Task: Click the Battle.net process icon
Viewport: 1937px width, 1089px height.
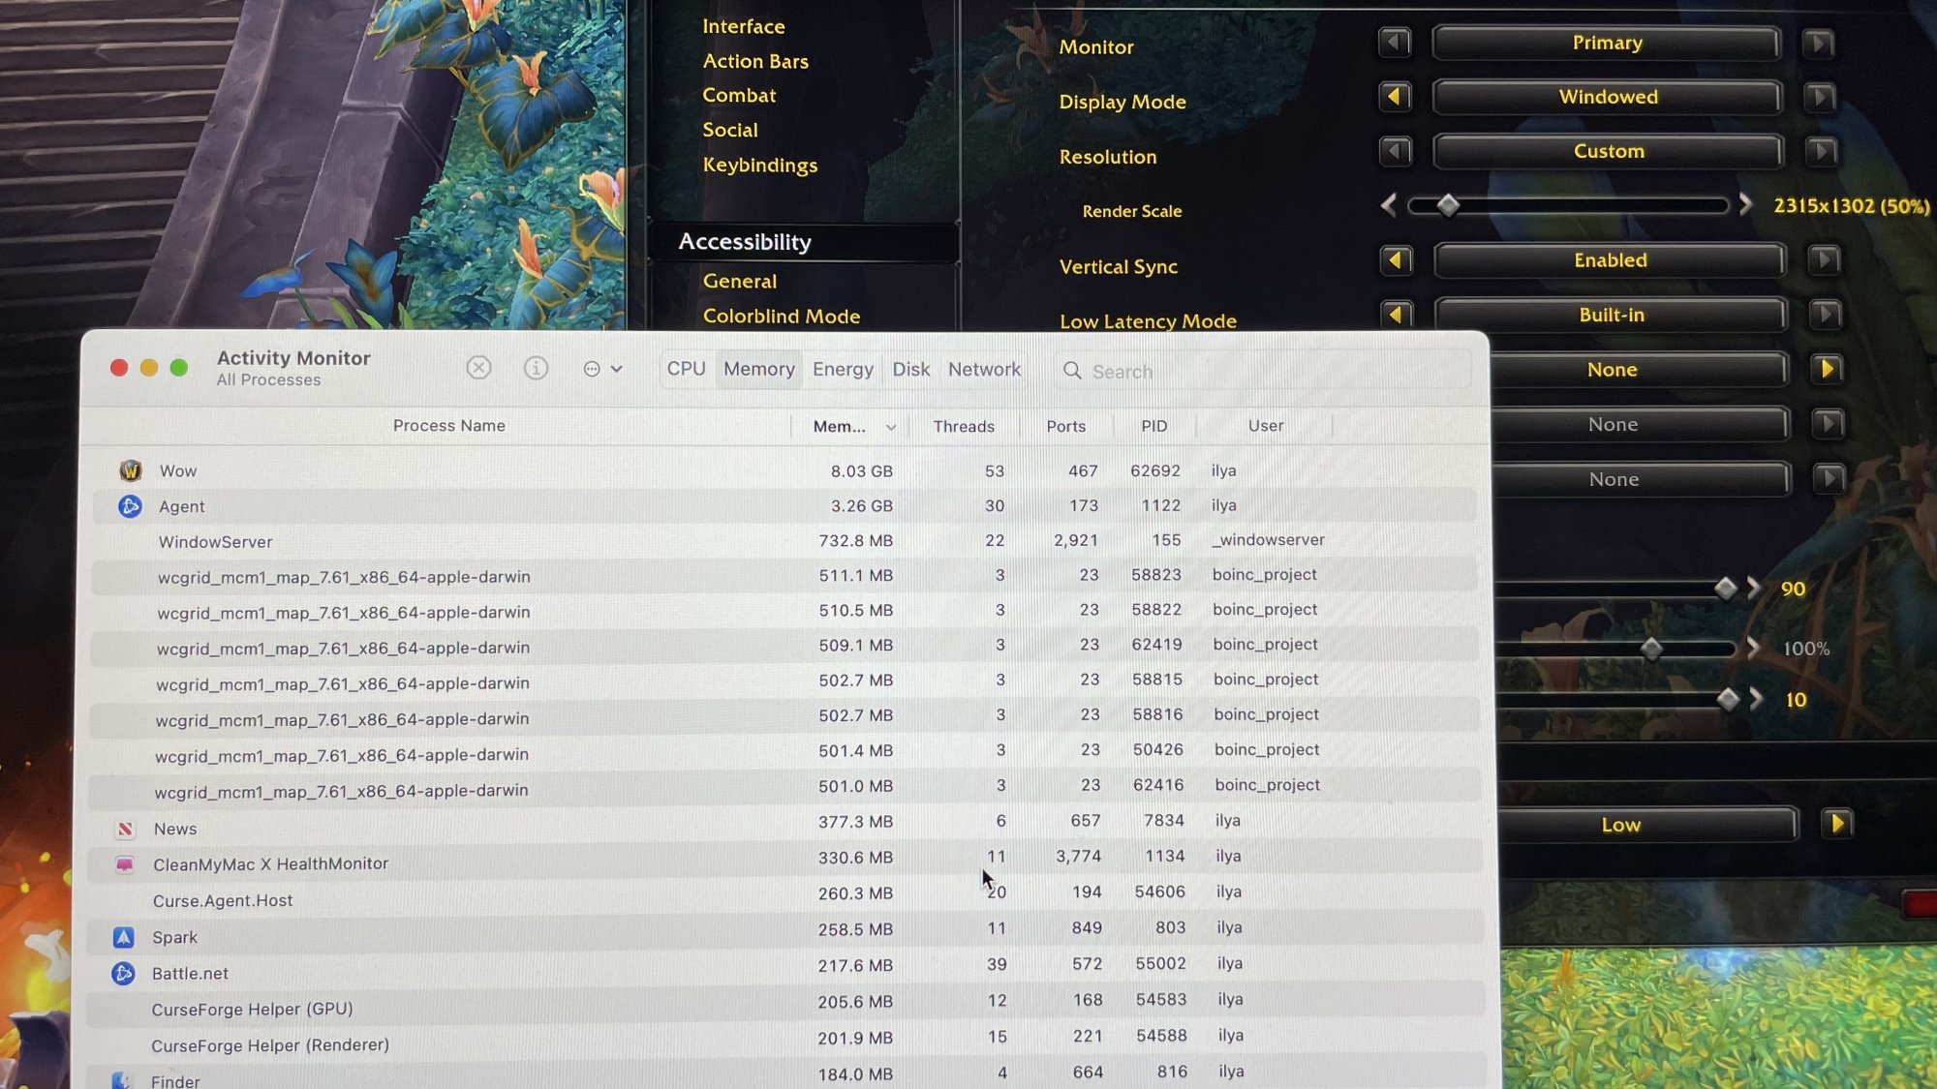Action: [x=123, y=973]
